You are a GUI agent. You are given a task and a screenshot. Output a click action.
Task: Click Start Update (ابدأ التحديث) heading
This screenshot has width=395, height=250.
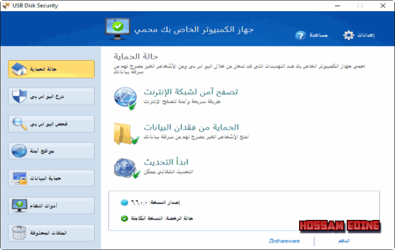click(x=166, y=162)
